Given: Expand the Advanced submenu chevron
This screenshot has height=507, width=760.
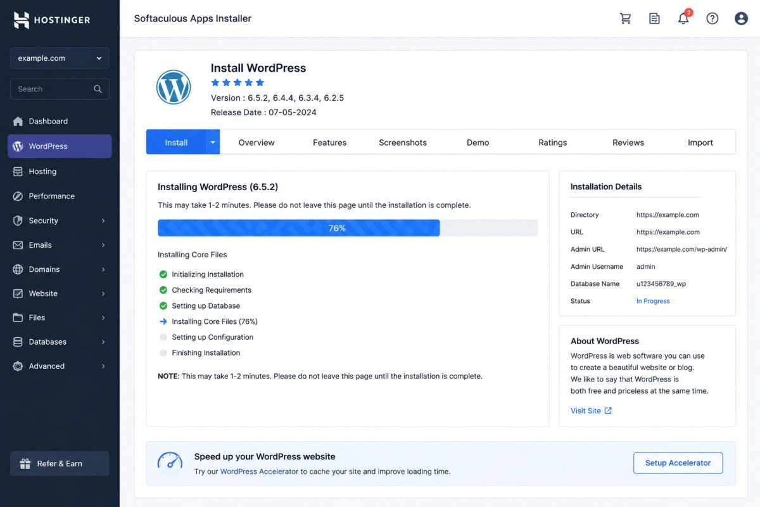Looking at the screenshot, I should (103, 366).
